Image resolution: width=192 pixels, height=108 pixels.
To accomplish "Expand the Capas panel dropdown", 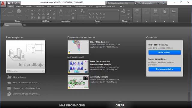I will coord(98,21).
